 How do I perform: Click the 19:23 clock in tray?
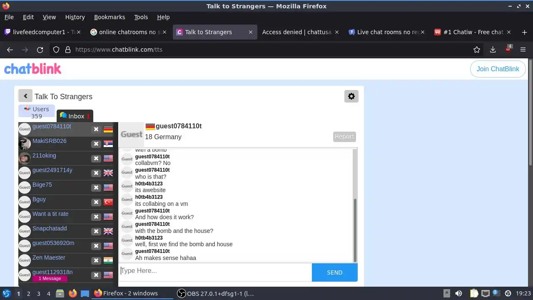(523, 293)
